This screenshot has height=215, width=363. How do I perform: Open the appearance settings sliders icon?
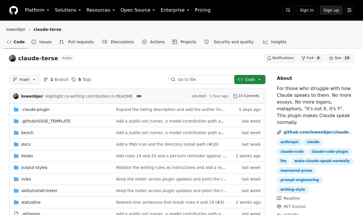click(349, 10)
